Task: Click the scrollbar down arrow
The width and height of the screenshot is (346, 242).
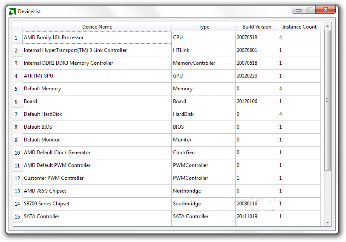Action: pos(328,222)
